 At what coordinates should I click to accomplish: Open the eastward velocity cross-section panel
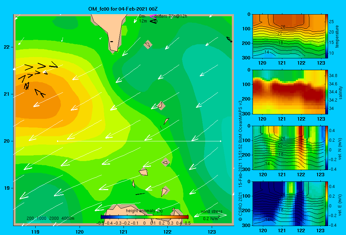pyautogui.click(x=289, y=204)
